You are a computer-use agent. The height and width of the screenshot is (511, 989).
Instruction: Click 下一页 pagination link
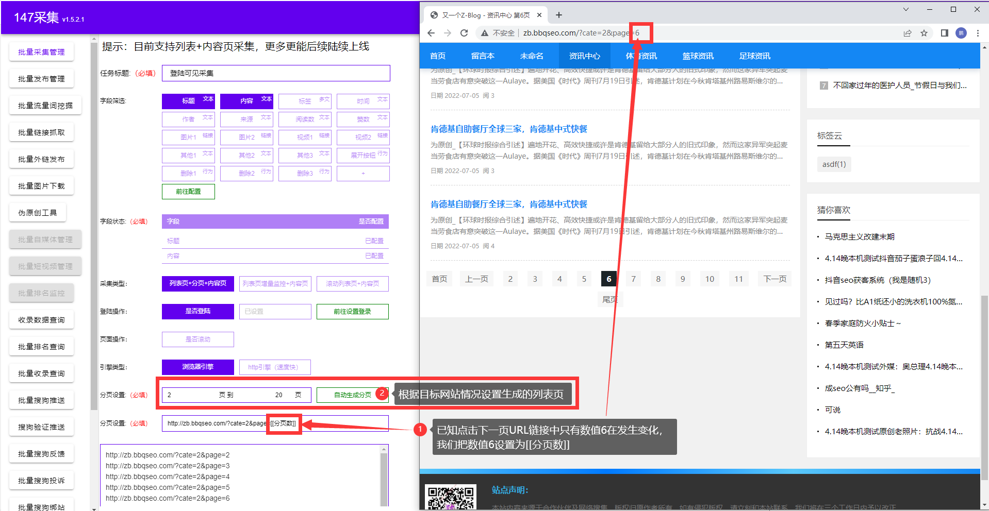(x=775, y=279)
